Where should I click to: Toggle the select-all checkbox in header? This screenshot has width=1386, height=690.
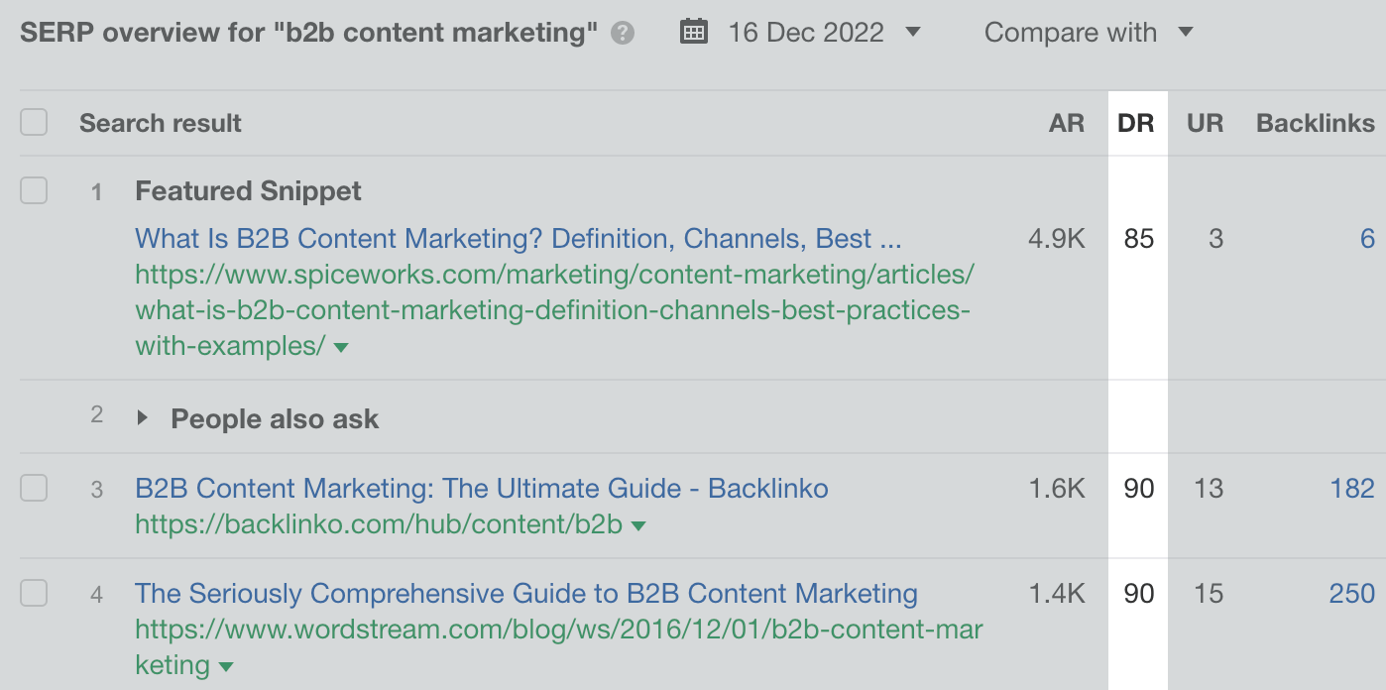click(x=34, y=123)
